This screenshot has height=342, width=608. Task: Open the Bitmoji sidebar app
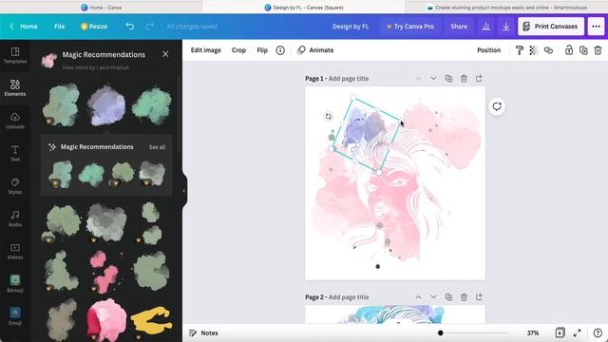(x=15, y=283)
